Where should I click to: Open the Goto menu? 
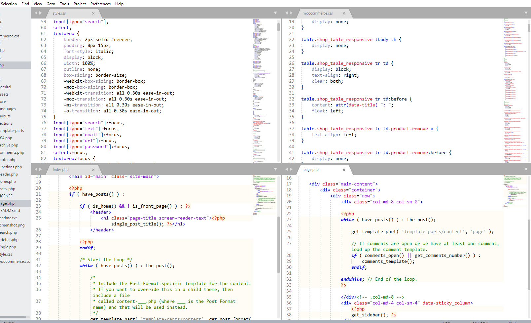pos(51,4)
